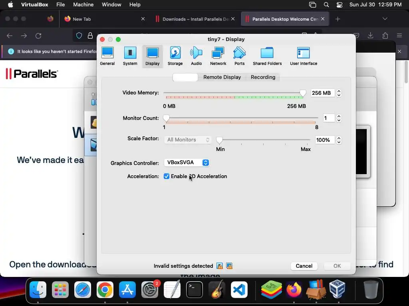Click the Scale Factor slider handle

(219, 140)
